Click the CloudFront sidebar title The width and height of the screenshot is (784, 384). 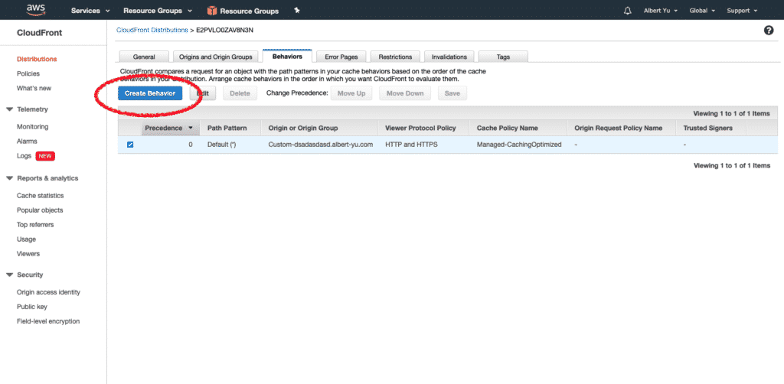[x=40, y=33]
